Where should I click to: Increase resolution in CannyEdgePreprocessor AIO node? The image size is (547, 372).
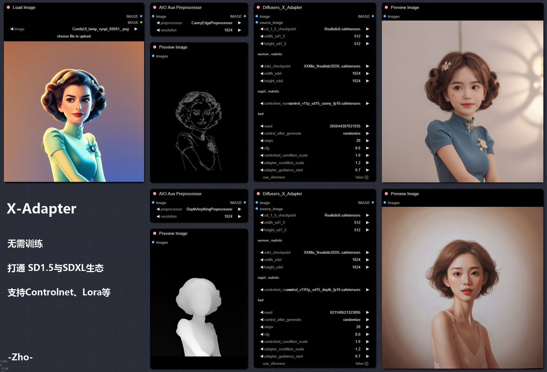239,30
